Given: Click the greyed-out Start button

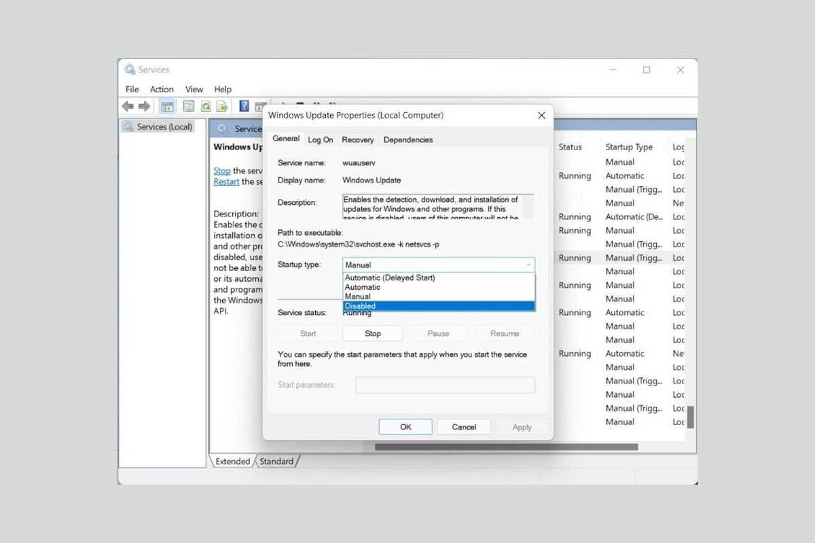Looking at the screenshot, I should point(308,333).
